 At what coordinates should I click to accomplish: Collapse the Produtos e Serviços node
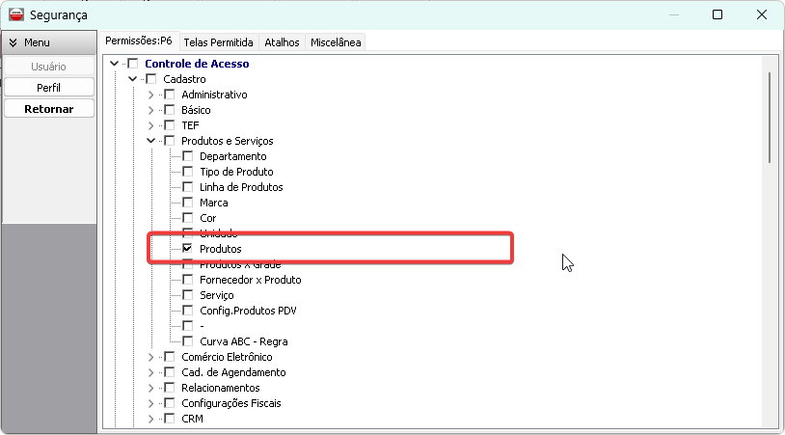pyautogui.click(x=150, y=141)
